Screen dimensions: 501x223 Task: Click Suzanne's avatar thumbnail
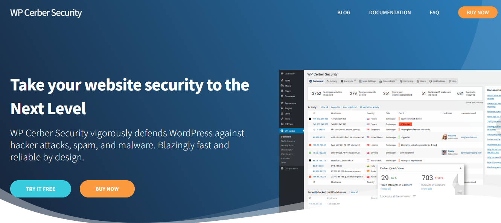point(445,137)
